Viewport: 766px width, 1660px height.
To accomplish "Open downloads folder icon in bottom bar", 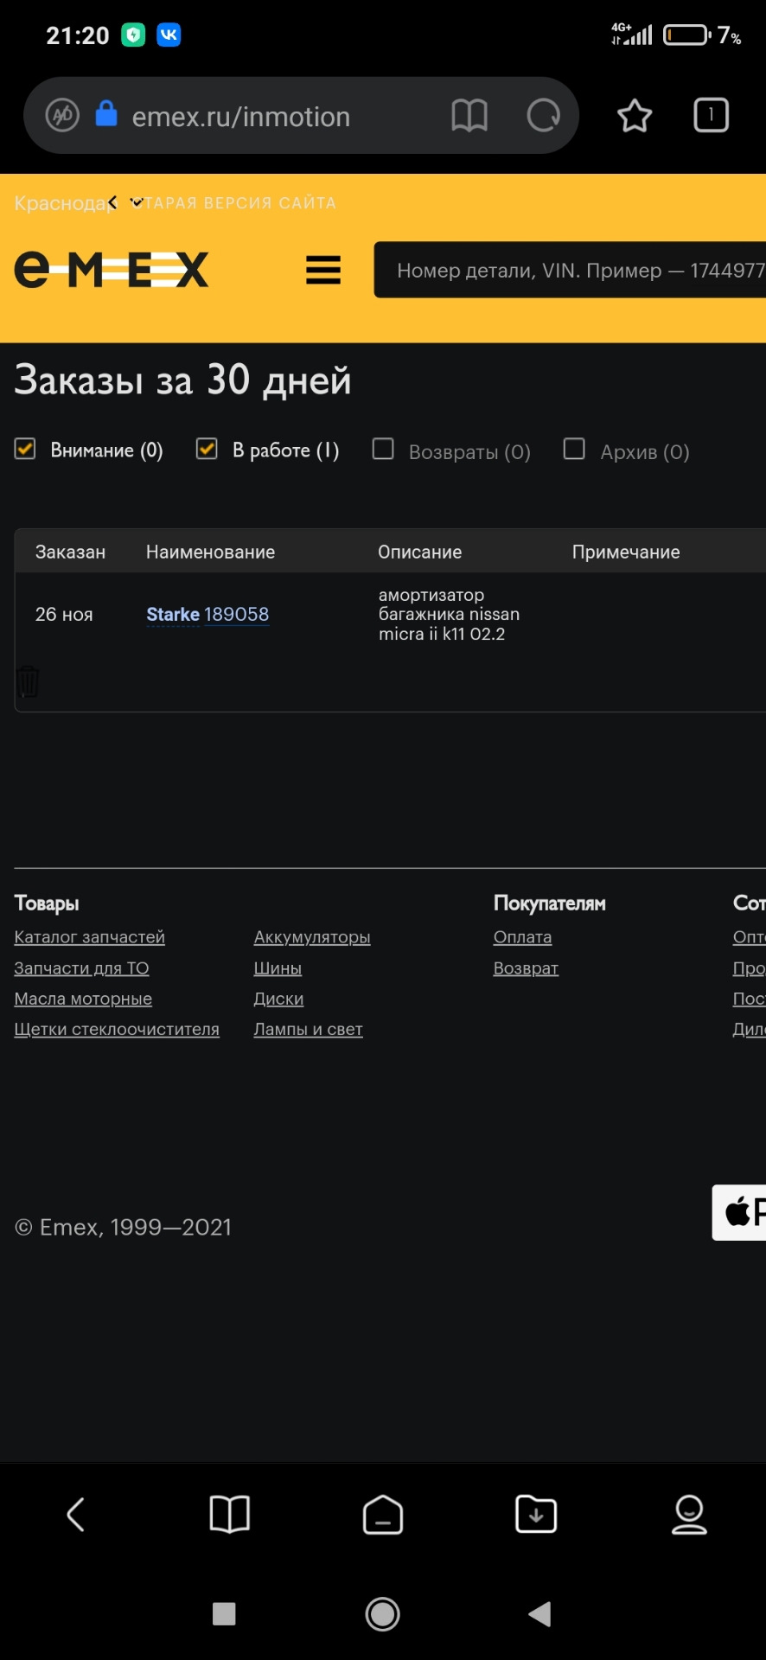I will 536,1514.
